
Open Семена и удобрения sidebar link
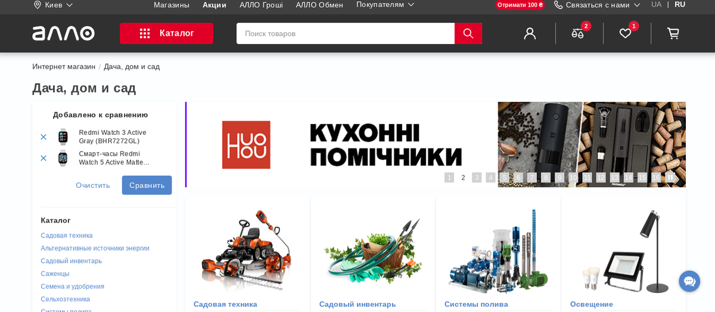pyautogui.click(x=73, y=286)
